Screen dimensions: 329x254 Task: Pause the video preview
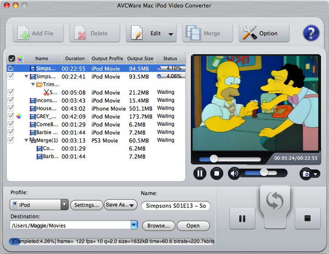[x=200, y=173]
